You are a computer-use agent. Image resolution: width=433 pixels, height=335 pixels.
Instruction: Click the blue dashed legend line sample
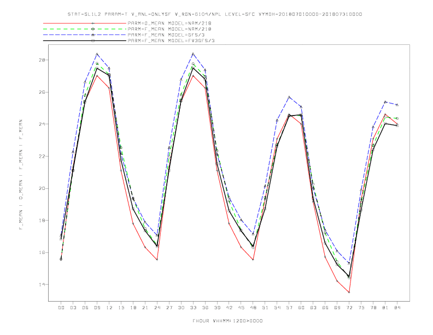coord(85,35)
